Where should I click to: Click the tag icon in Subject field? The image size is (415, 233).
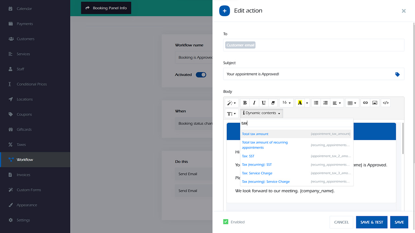point(397,74)
